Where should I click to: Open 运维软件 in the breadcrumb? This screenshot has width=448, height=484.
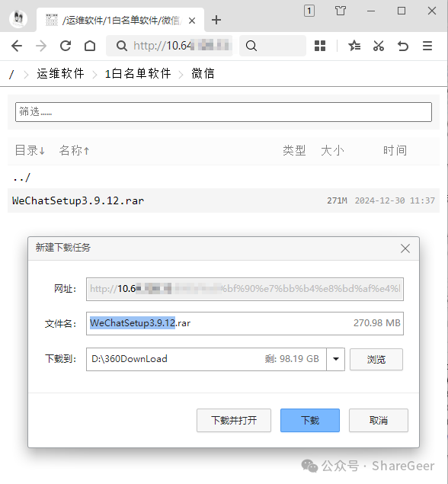[x=60, y=74]
